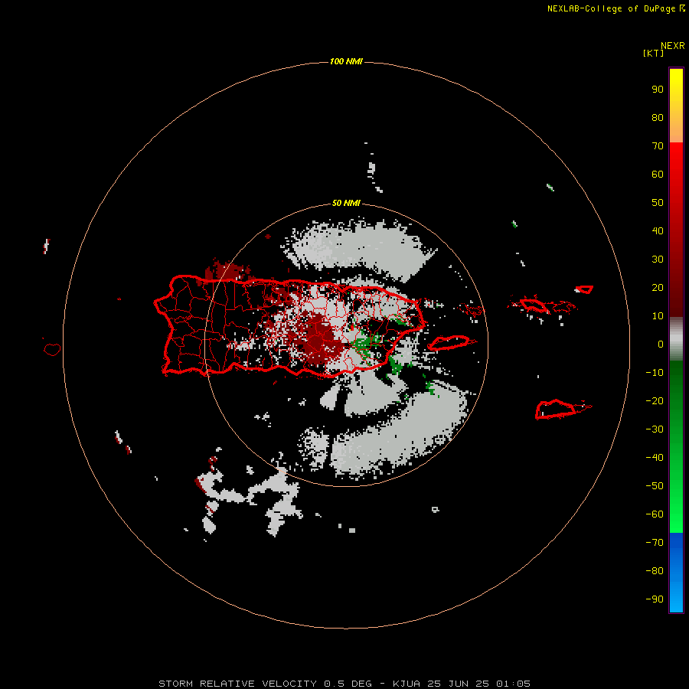Click the positive 80 knot scale label
The width and height of the screenshot is (689, 689).
coord(658,118)
